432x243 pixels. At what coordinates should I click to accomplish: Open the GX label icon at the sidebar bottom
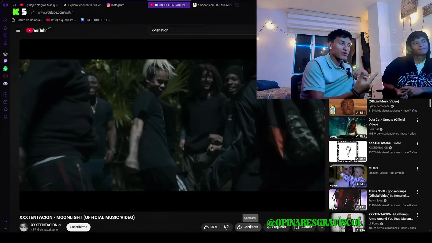tap(5, 221)
